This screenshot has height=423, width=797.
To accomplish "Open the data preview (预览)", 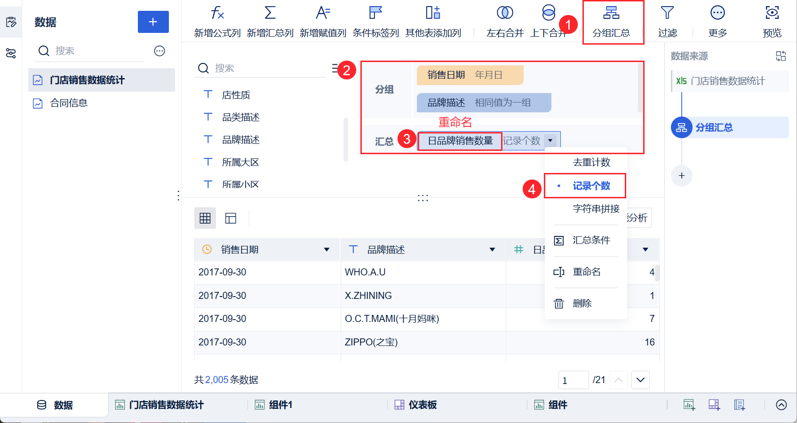I will (772, 21).
